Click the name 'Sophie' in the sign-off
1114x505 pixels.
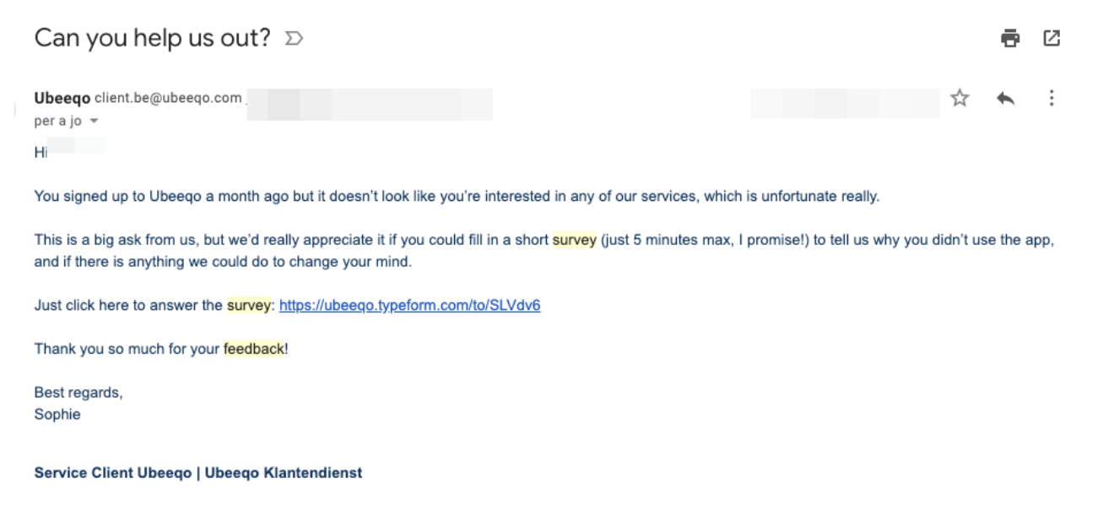point(57,415)
